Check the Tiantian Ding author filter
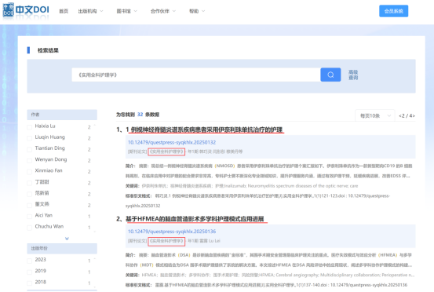This screenshot has height=292, width=434. click(x=29, y=149)
